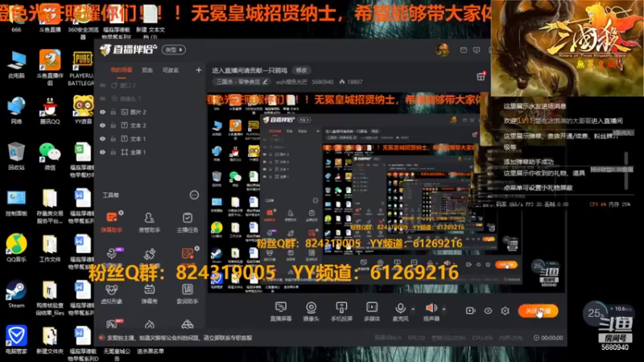Hide the 文本 1 source
The width and height of the screenshot is (644, 362).
(103, 138)
